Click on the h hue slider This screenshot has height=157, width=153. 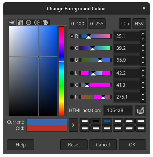[x=96, y=97]
